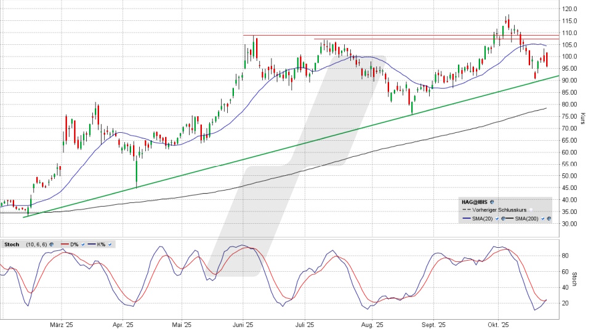Click the HAG@IBIS symbol label

[474, 202]
